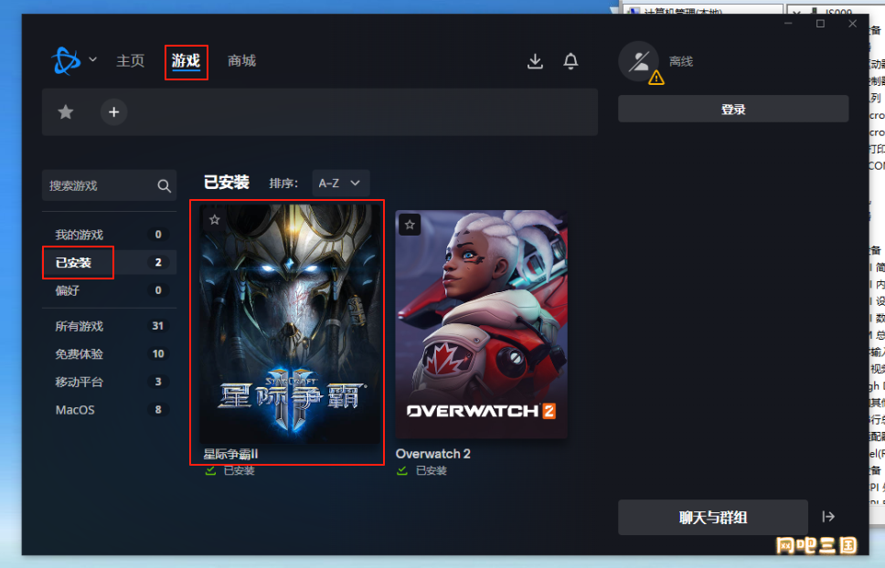Open the Overwatch 2 game cover

[x=482, y=324]
